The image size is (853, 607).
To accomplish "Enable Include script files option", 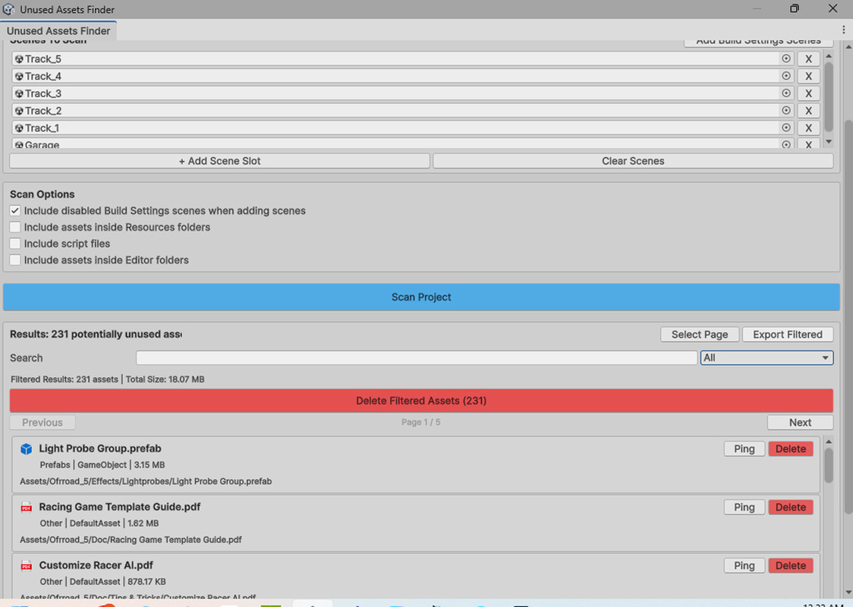I will [15, 244].
